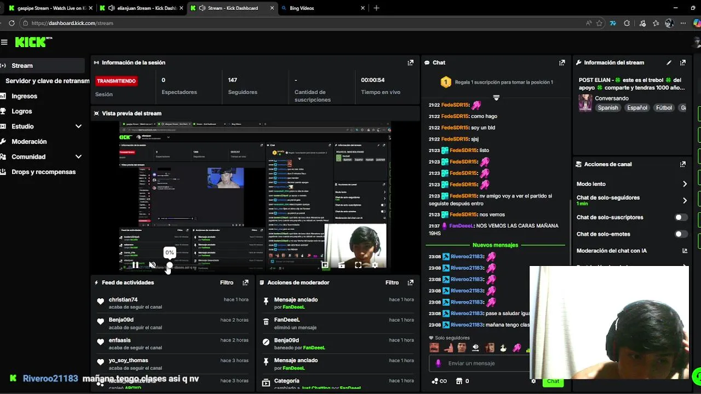
Task: Pop out the Información del stream panel
Action: coord(683,63)
